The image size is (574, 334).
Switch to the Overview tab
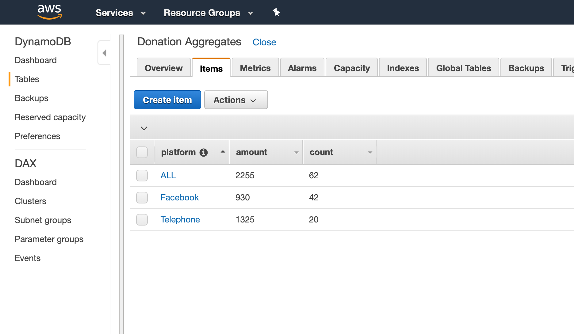[164, 68]
